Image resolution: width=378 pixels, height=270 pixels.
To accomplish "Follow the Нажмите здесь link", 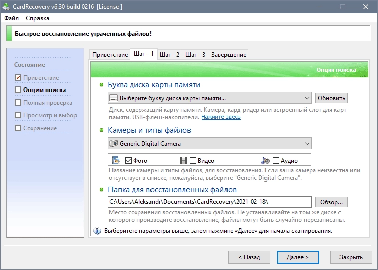I will (x=221, y=117).
